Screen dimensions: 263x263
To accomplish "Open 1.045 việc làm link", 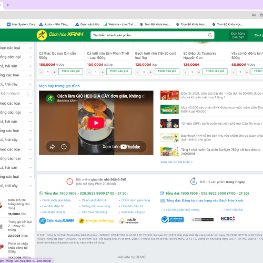I will [234, 210].
